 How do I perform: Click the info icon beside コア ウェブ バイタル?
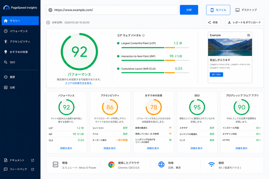point(143,35)
